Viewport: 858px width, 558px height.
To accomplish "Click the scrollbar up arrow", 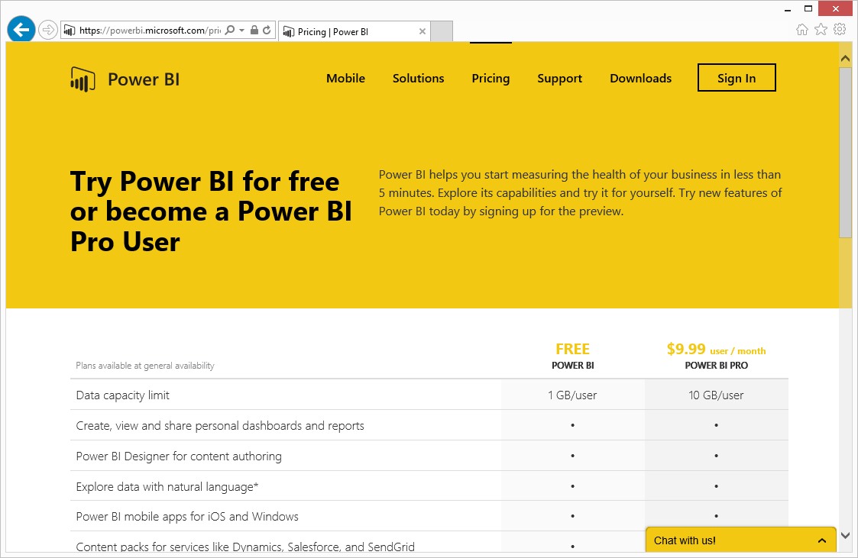I will click(x=845, y=59).
